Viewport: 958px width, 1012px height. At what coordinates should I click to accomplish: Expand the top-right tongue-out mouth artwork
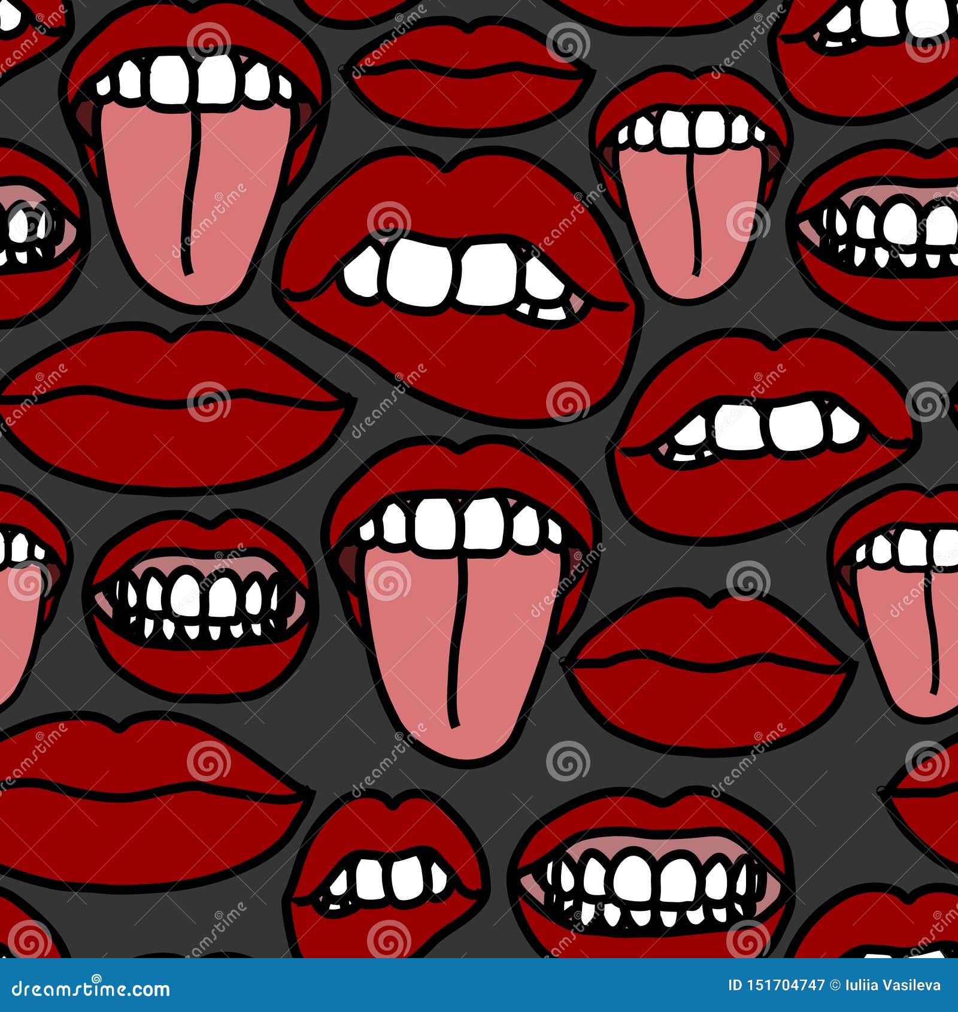point(689,180)
